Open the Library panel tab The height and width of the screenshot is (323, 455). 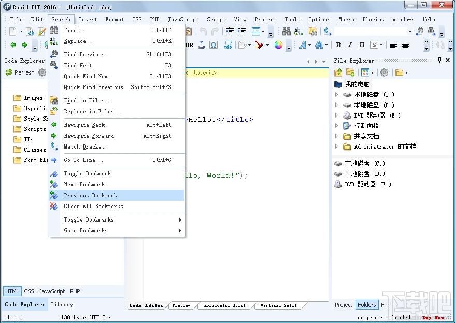pos(62,304)
